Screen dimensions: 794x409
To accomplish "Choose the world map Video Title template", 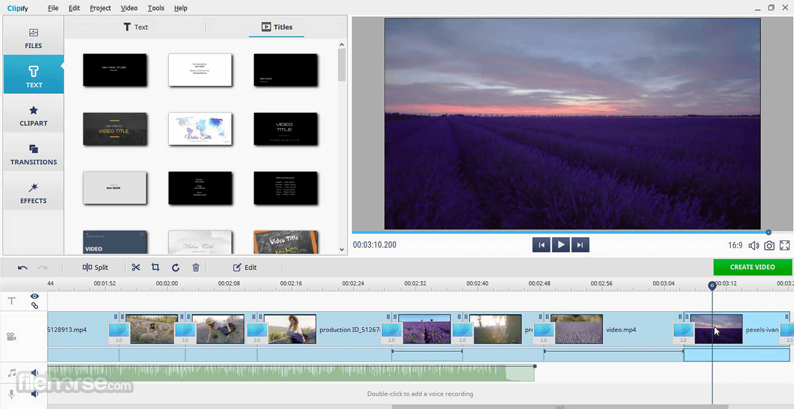I will 200,129.
